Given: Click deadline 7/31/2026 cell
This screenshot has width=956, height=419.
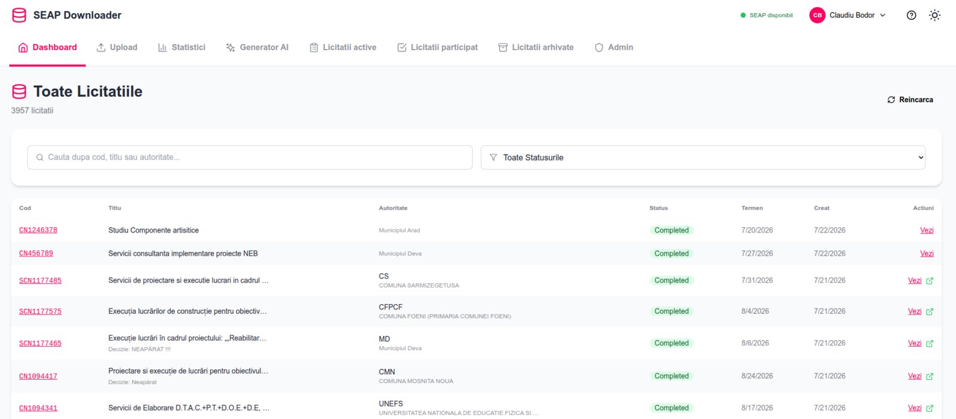Looking at the screenshot, I should [x=757, y=280].
